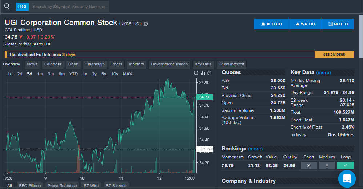Select the 10y chart range
Image resolution: width=363 pixels, height=189 pixels.
pos(114,74)
